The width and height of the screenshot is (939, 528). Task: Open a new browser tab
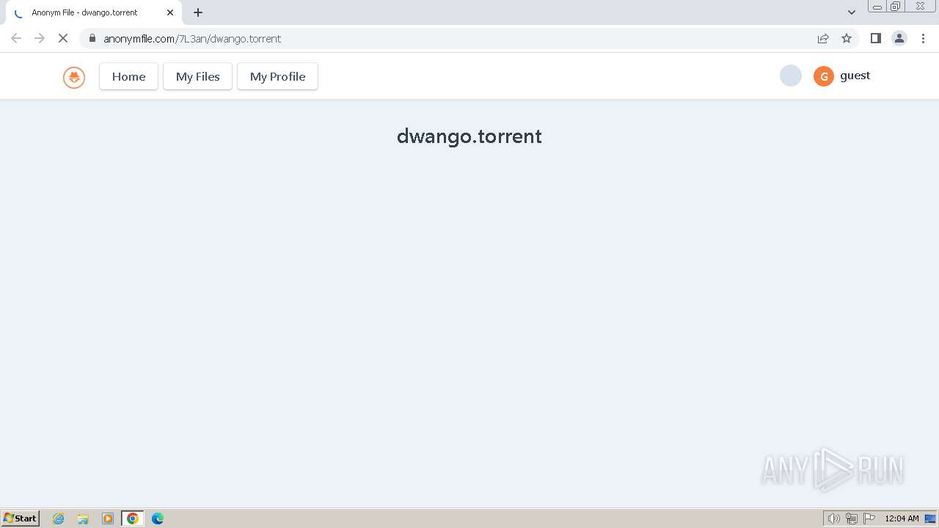pyautogui.click(x=198, y=12)
